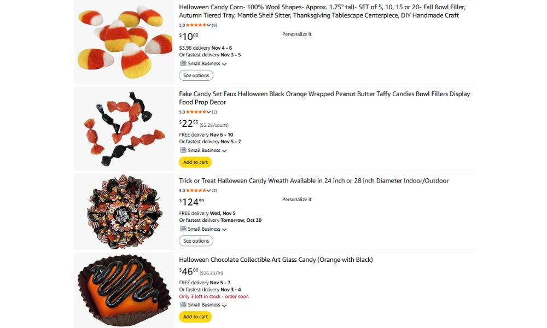This screenshot has width=547, height=328.
Task: Add the Fake Candy Set to cart
Action: 195,162
